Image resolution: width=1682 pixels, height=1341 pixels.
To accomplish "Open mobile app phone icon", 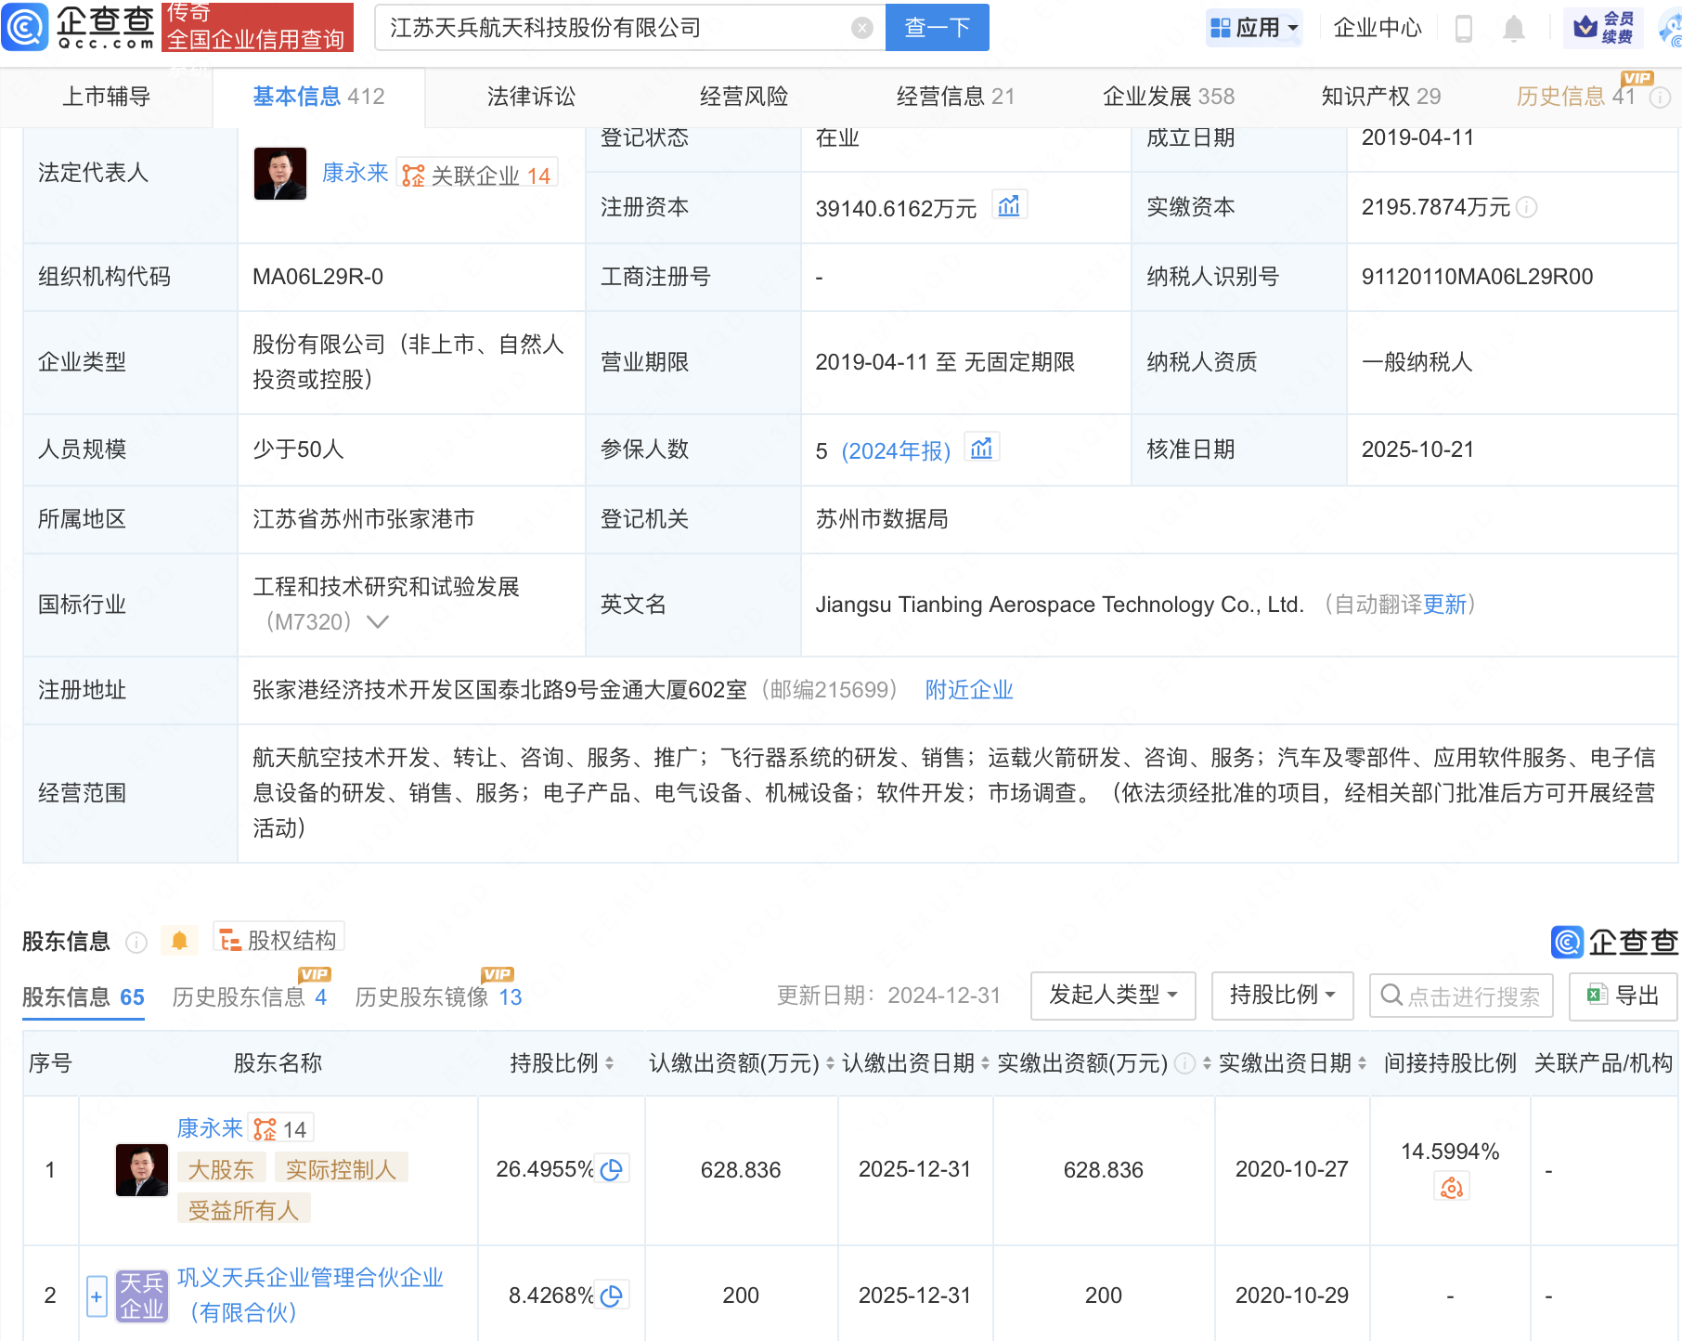I will click(1464, 29).
